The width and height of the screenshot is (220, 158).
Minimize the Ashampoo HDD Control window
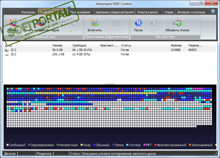[194, 3]
